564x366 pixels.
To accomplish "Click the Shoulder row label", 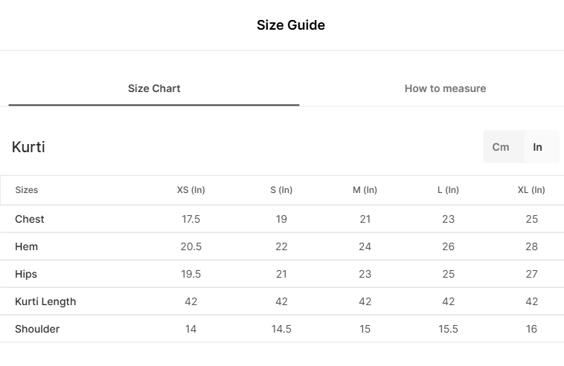I will pyautogui.click(x=37, y=329).
